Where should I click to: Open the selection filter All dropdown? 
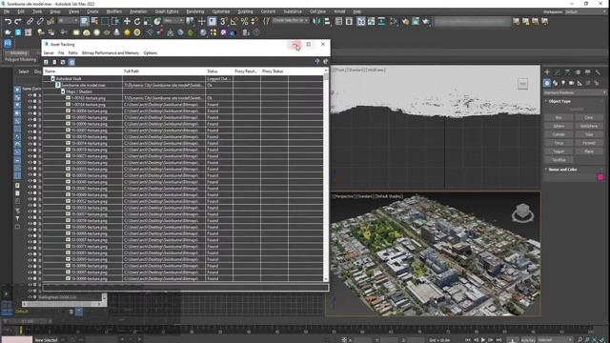pyautogui.click(x=68, y=21)
